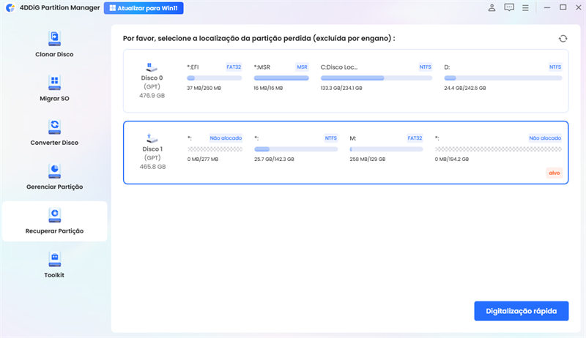Select the D: NTFS partition

[502, 78]
